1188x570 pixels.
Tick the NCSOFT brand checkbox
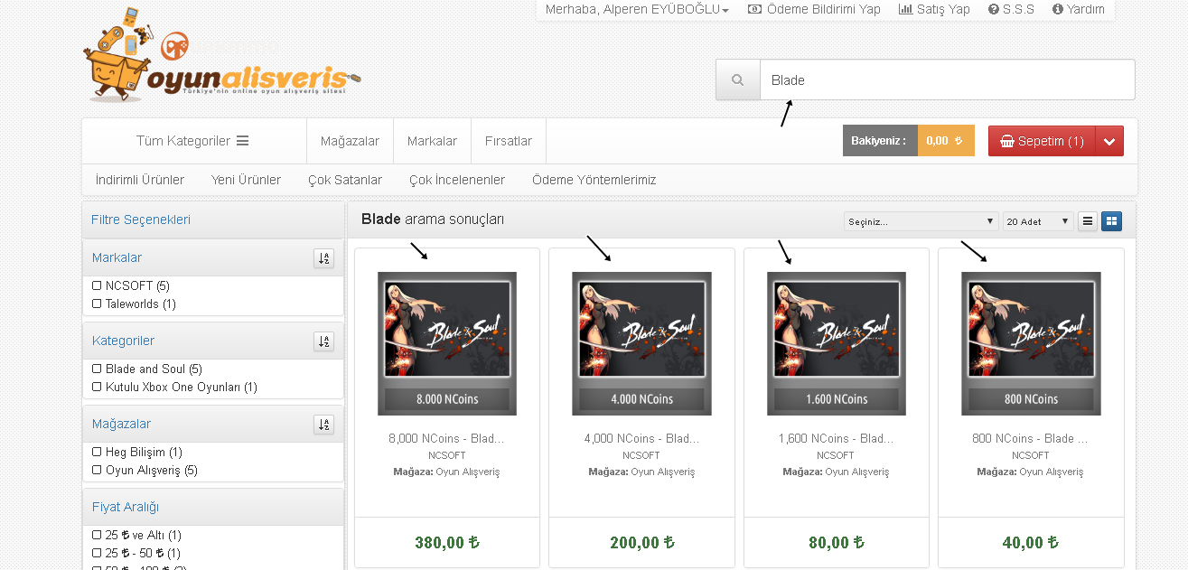pos(97,285)
